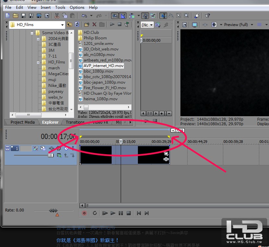Open the Help menu

coord(93,7)
